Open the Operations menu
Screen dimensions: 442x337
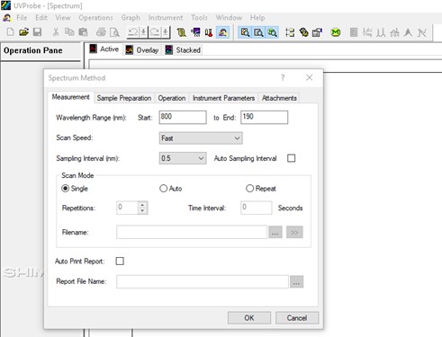(95, 18)
